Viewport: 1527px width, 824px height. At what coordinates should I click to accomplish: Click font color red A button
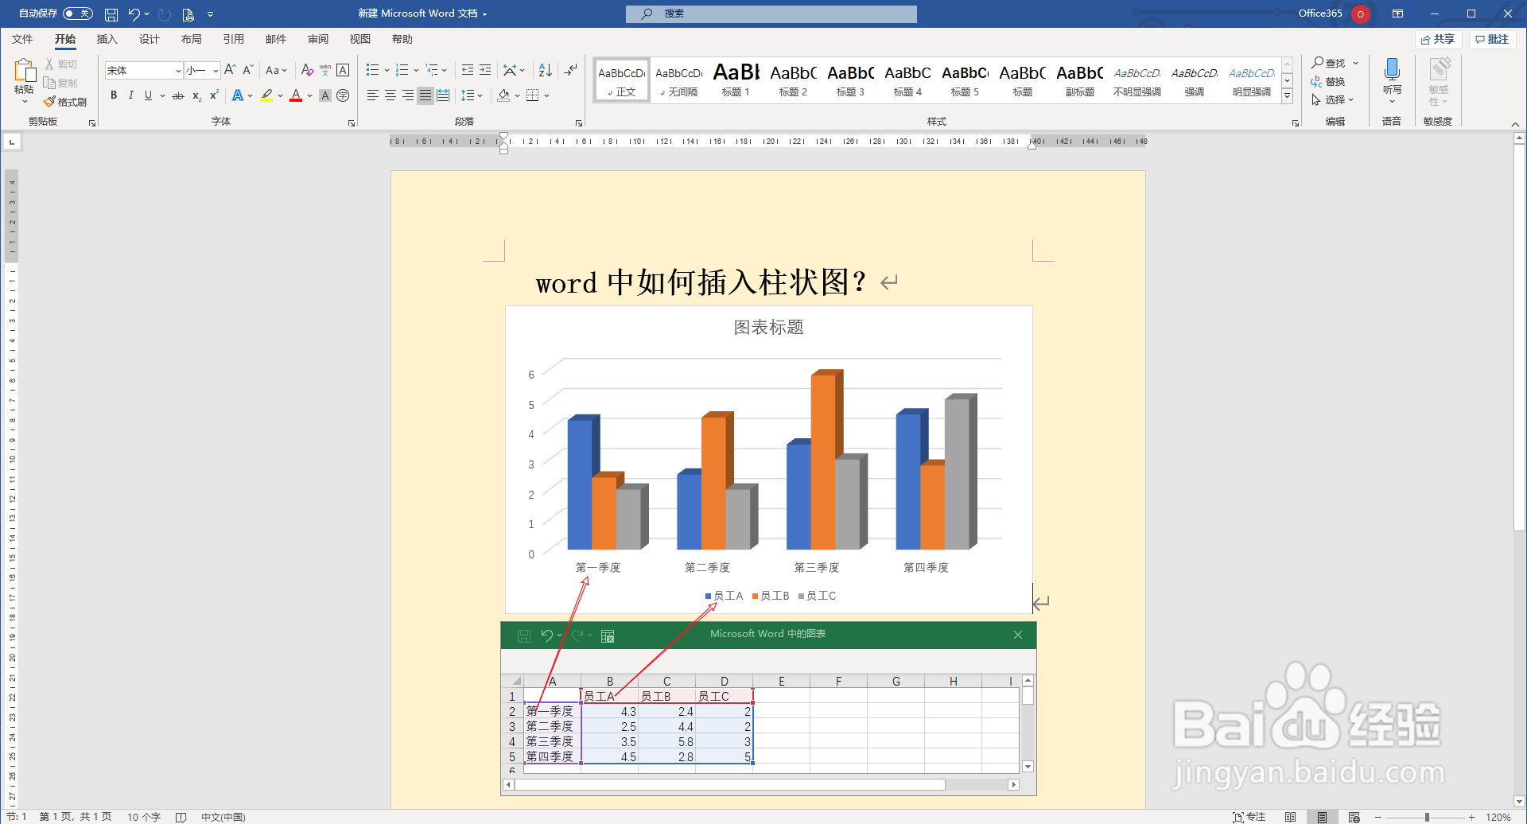pyautogui.click(x=296, y=95)
